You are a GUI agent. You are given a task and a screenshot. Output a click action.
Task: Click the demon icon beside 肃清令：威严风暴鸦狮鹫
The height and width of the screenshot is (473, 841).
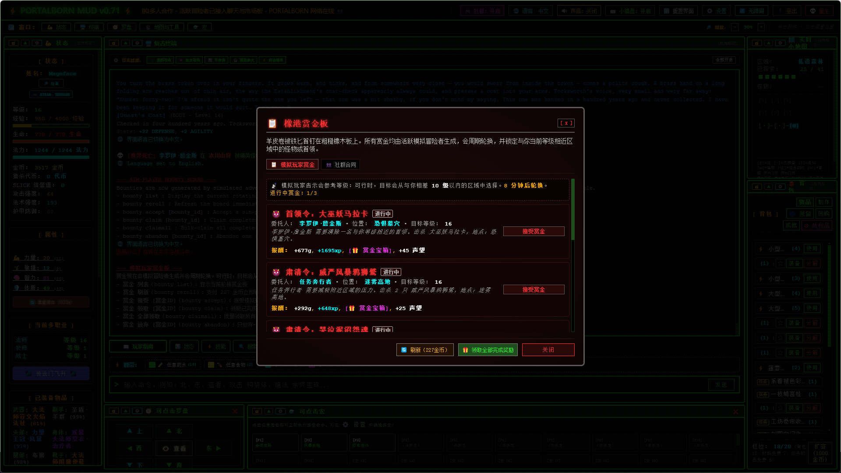click(276, 272)
